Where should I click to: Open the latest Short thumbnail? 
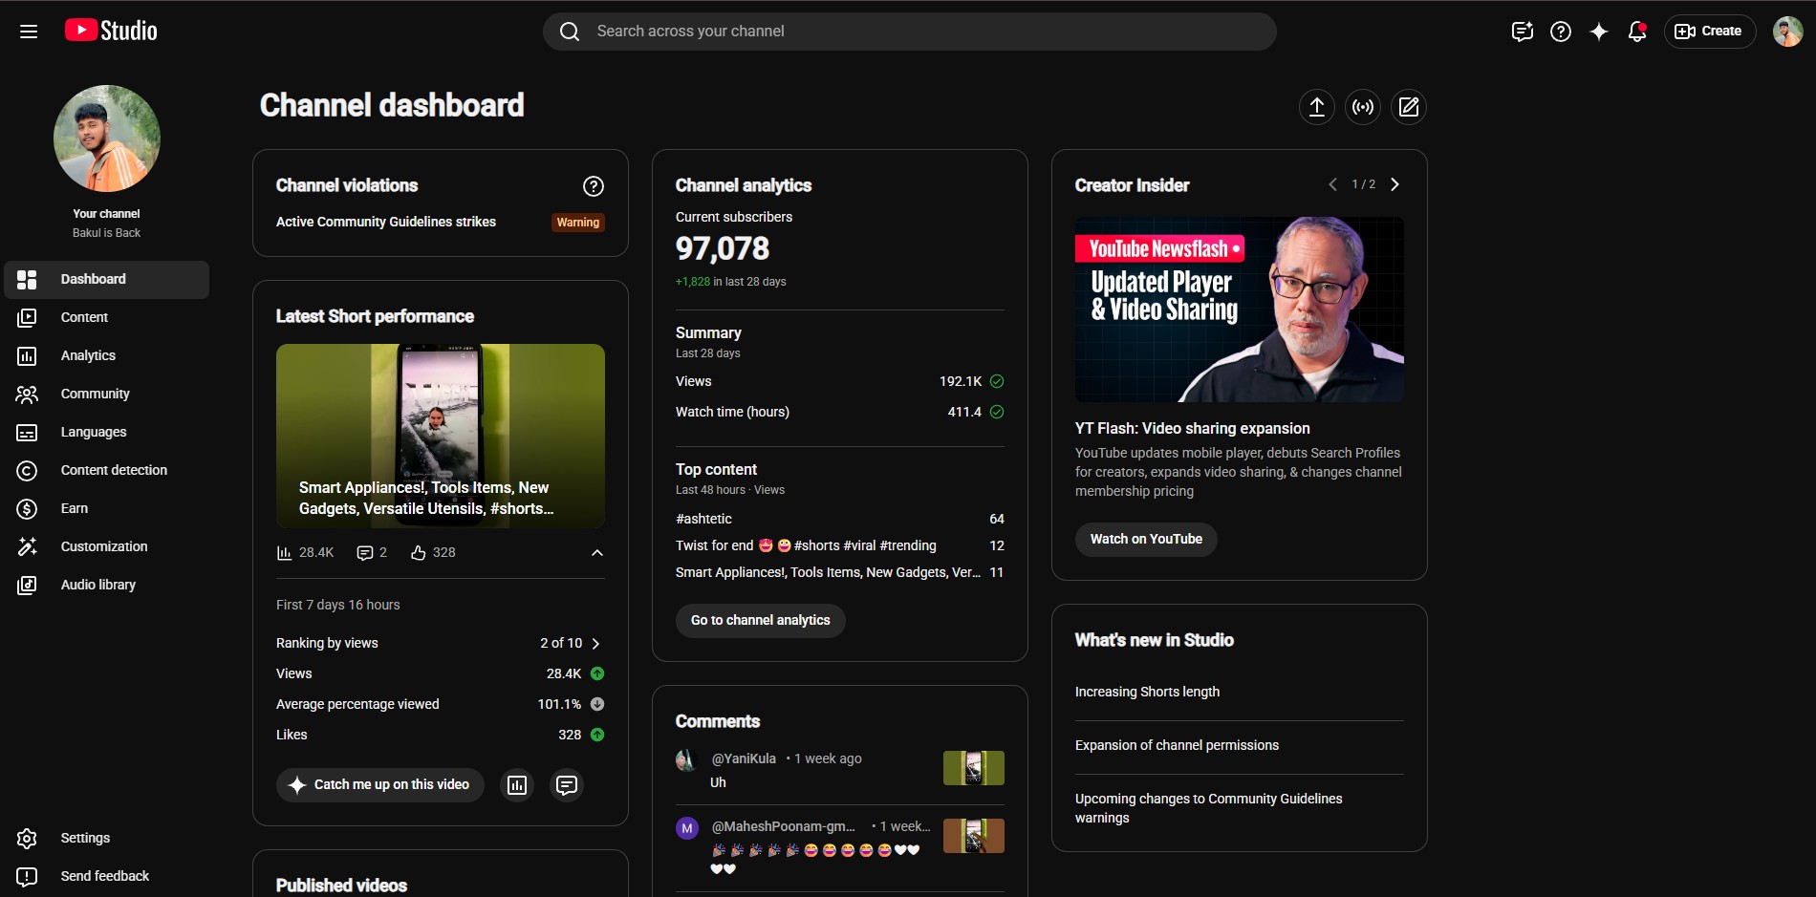coord(441,436)
